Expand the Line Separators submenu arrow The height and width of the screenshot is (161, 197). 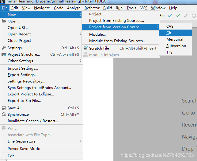[x=80, y=141]
